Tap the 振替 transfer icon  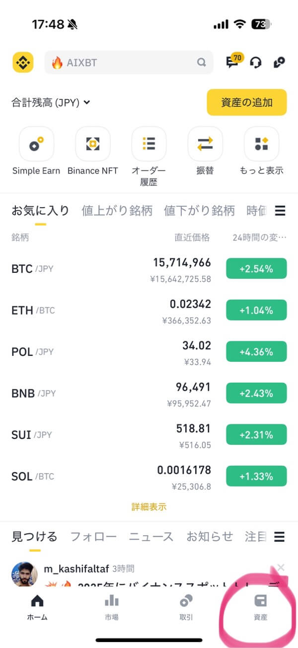click(x=205, y=144)
